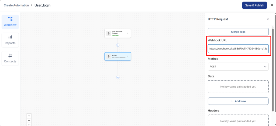Add a step below the Action node
This screenshot has height=126, width=276.
click(x=118, y=77)
